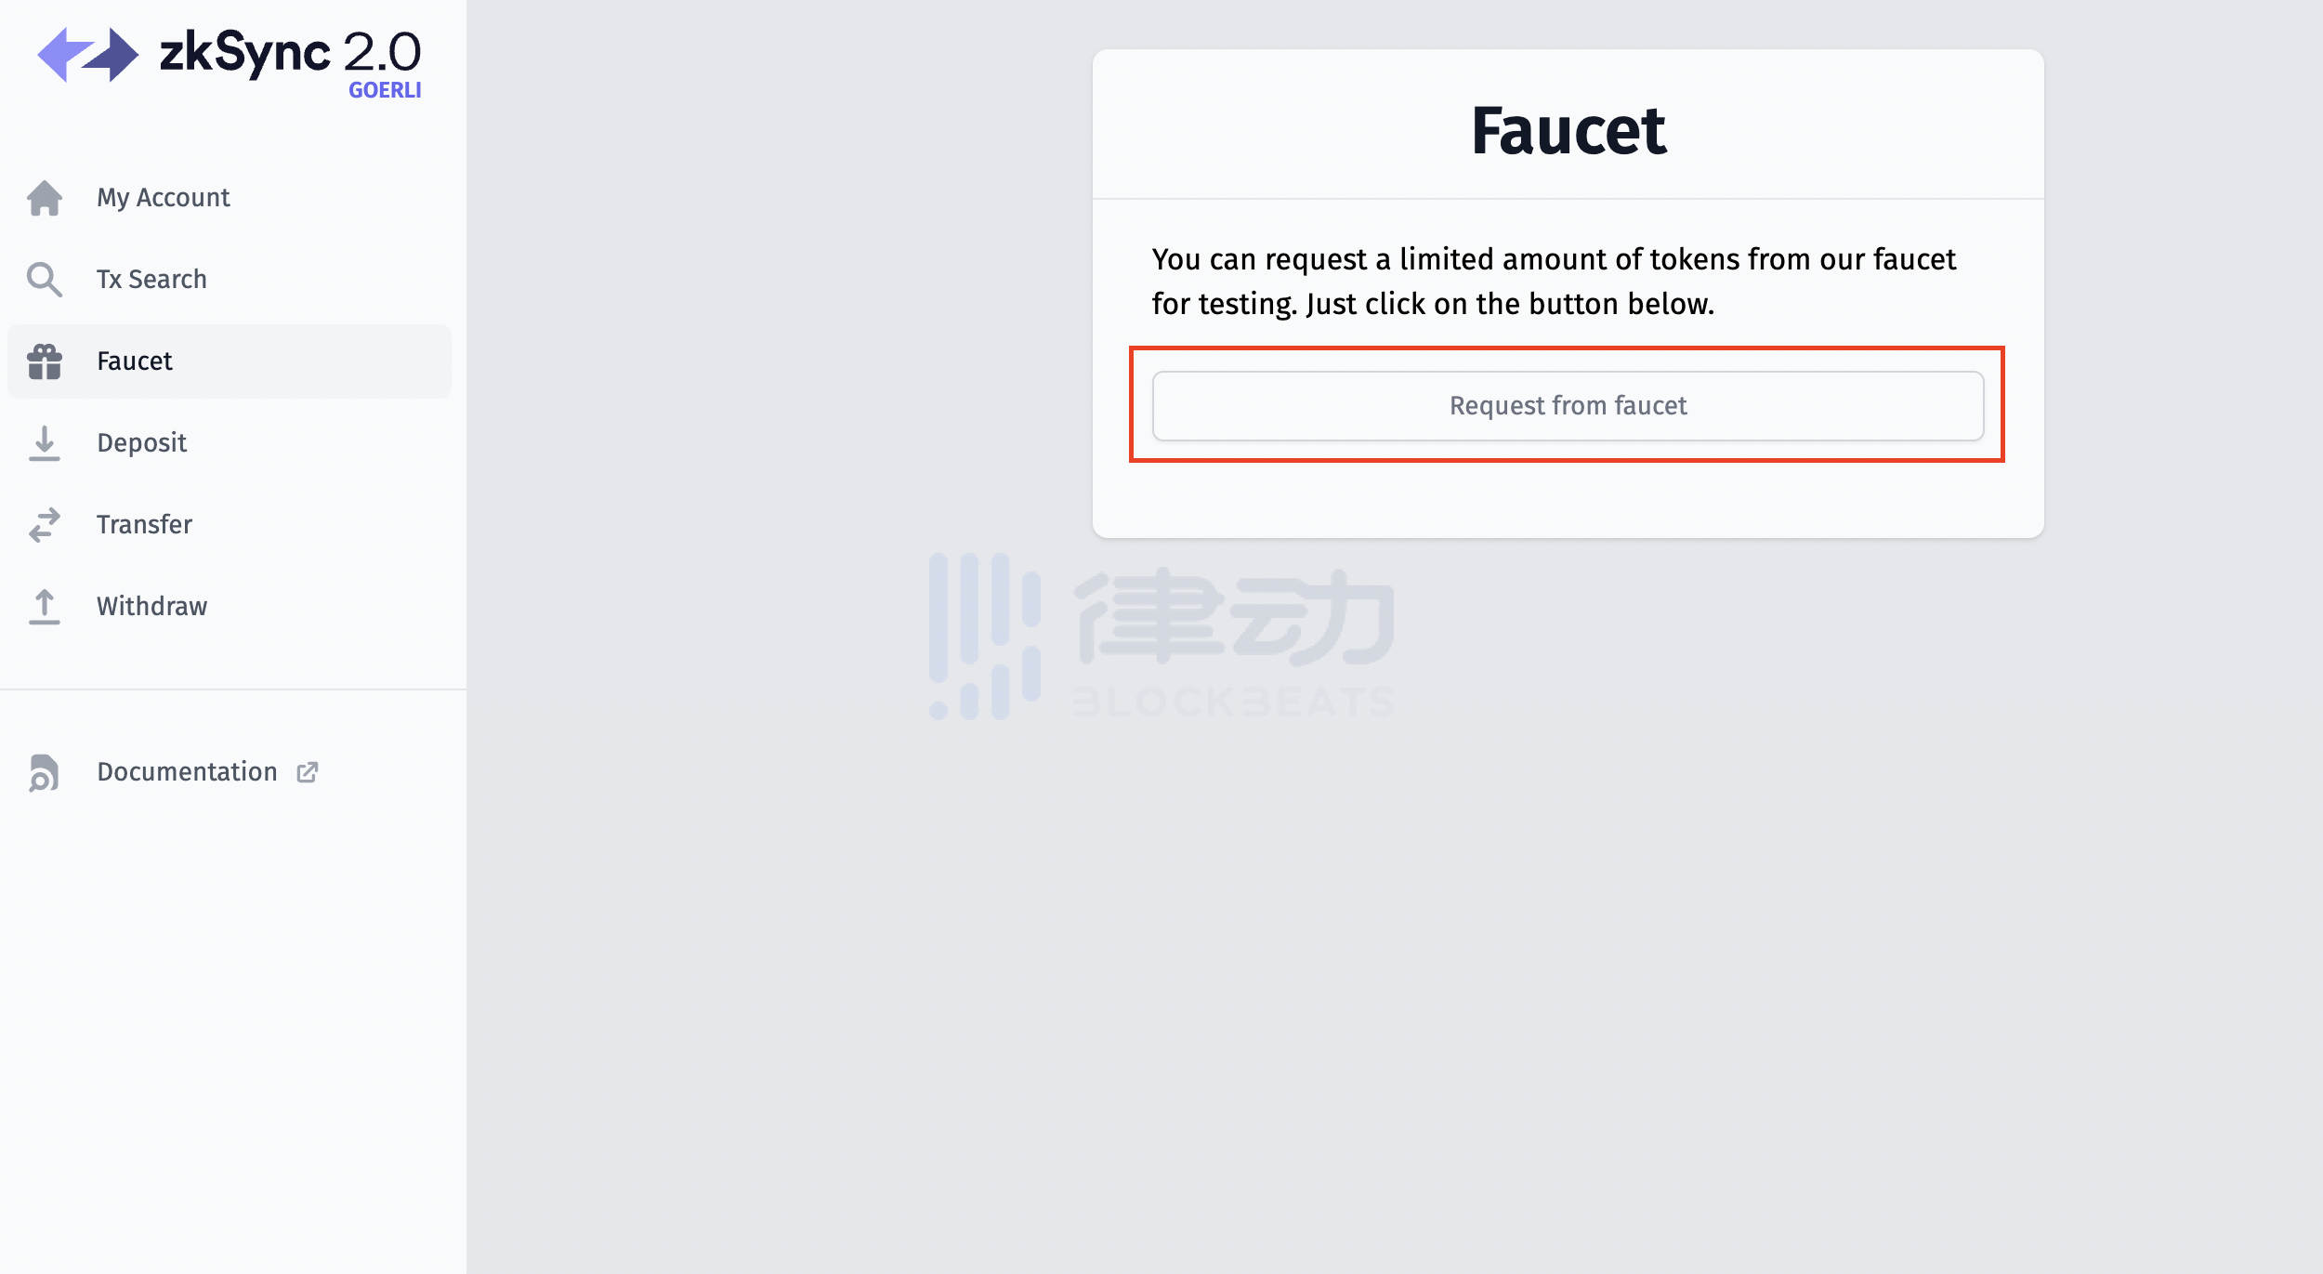Click the Faucet heading in the card
2323x1274 pixels.
click(x=1568, y=130)
